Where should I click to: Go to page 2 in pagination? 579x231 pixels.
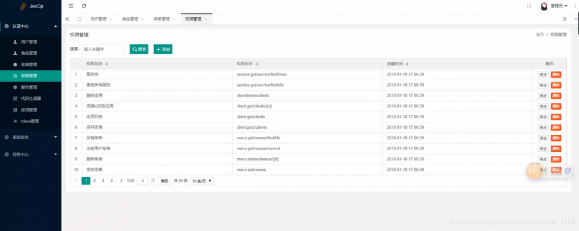point(94,181)
